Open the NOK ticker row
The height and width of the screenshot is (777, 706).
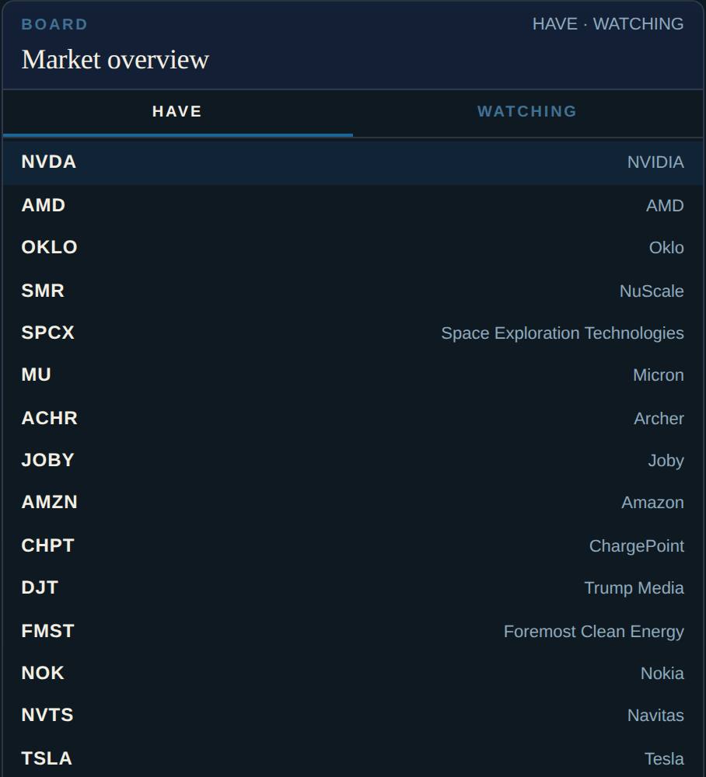[x=353, y=673]
